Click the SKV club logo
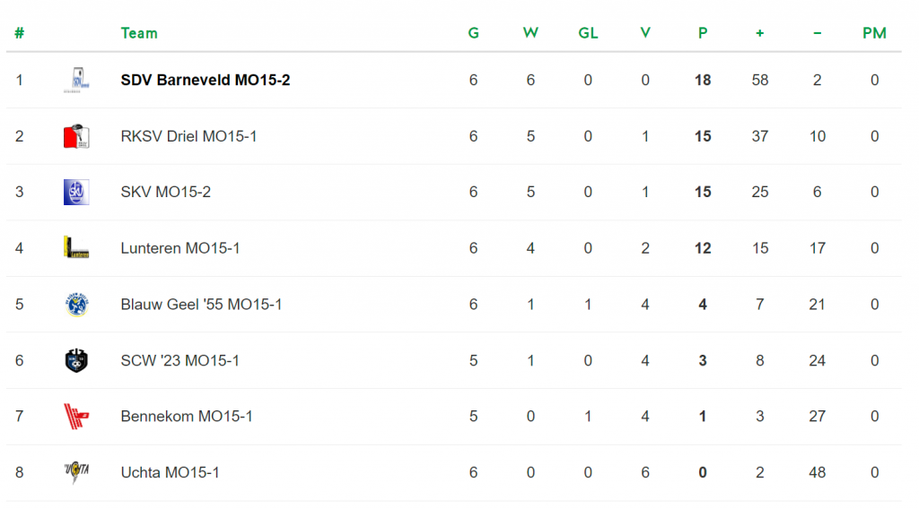The height and width of the screenshot is (508, 919). 76,192
